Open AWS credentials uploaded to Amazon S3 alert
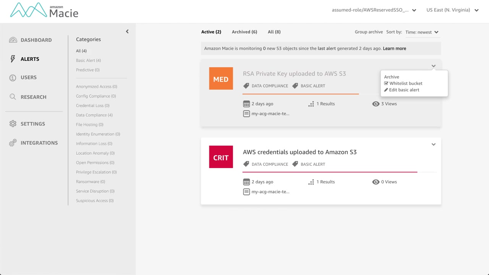This screenshot has height=275, width=489. (300, 152)
